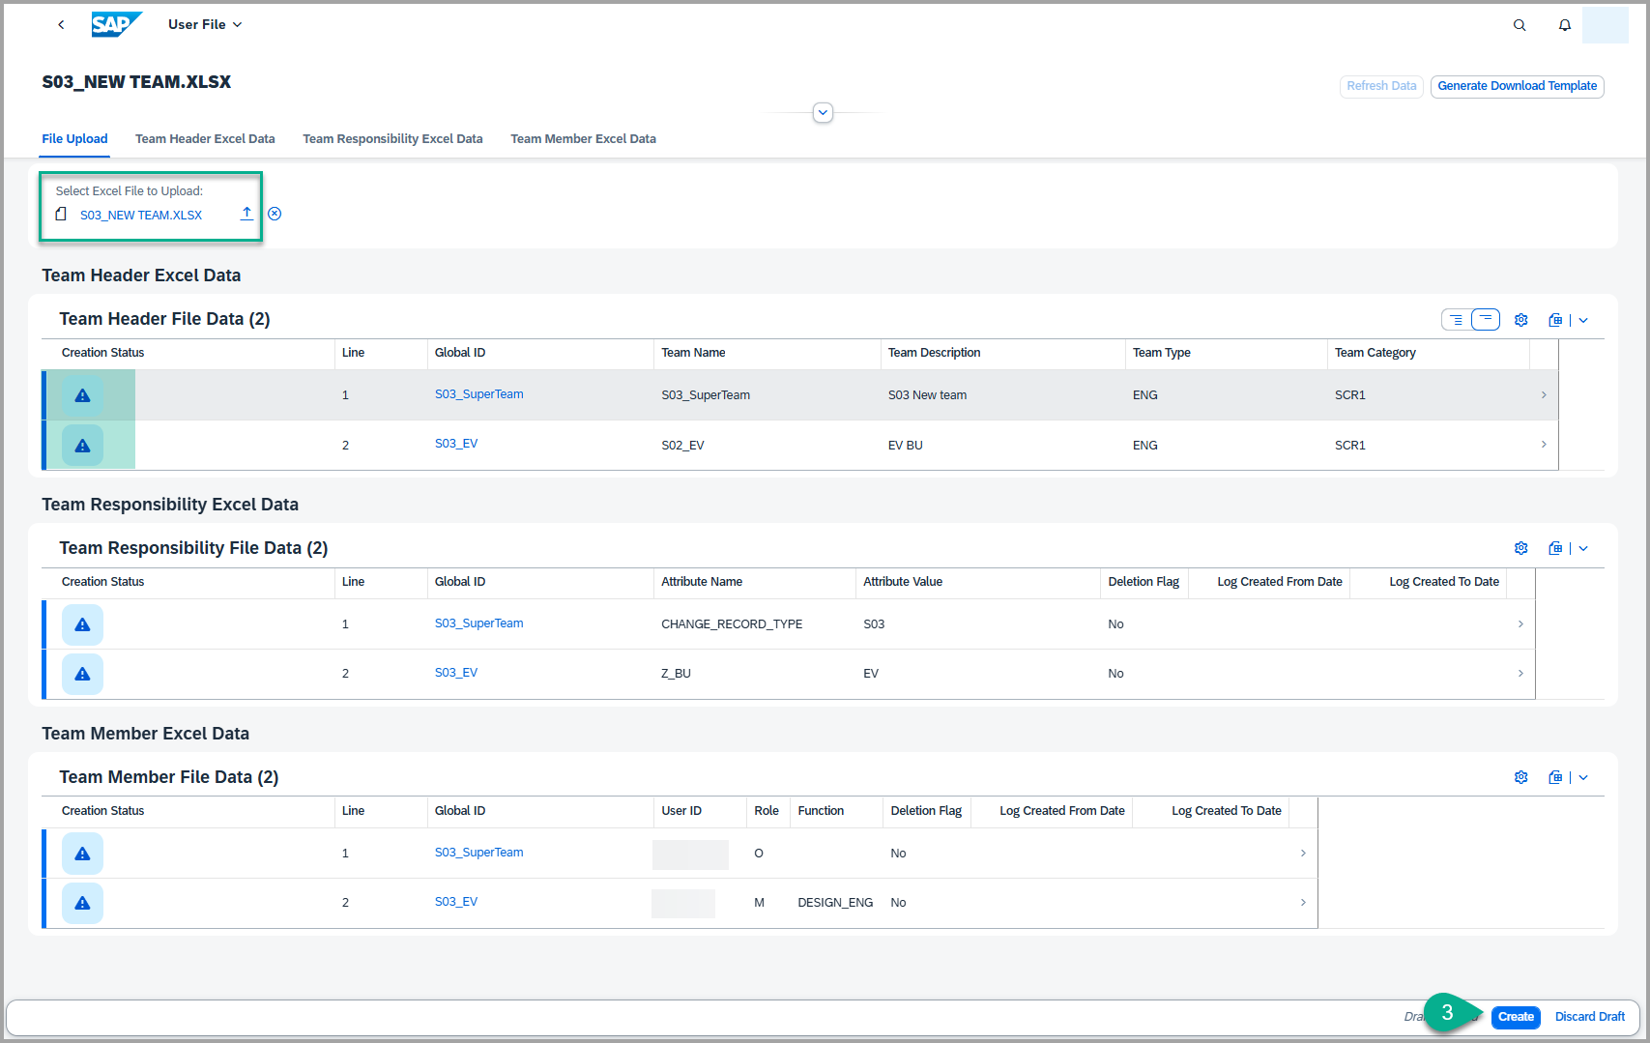This screenshot has height=1043, width=1650.
Task: Click the back navigation arrow
Action: coord(61,25)
